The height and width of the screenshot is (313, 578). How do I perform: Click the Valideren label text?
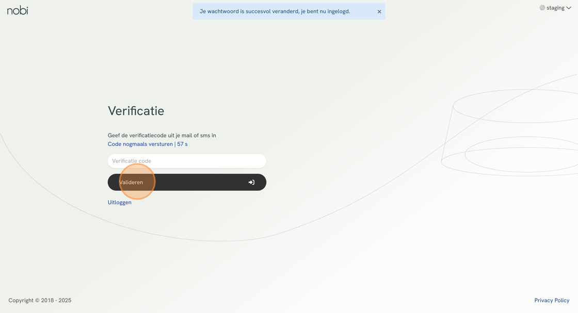click(131, 182)
